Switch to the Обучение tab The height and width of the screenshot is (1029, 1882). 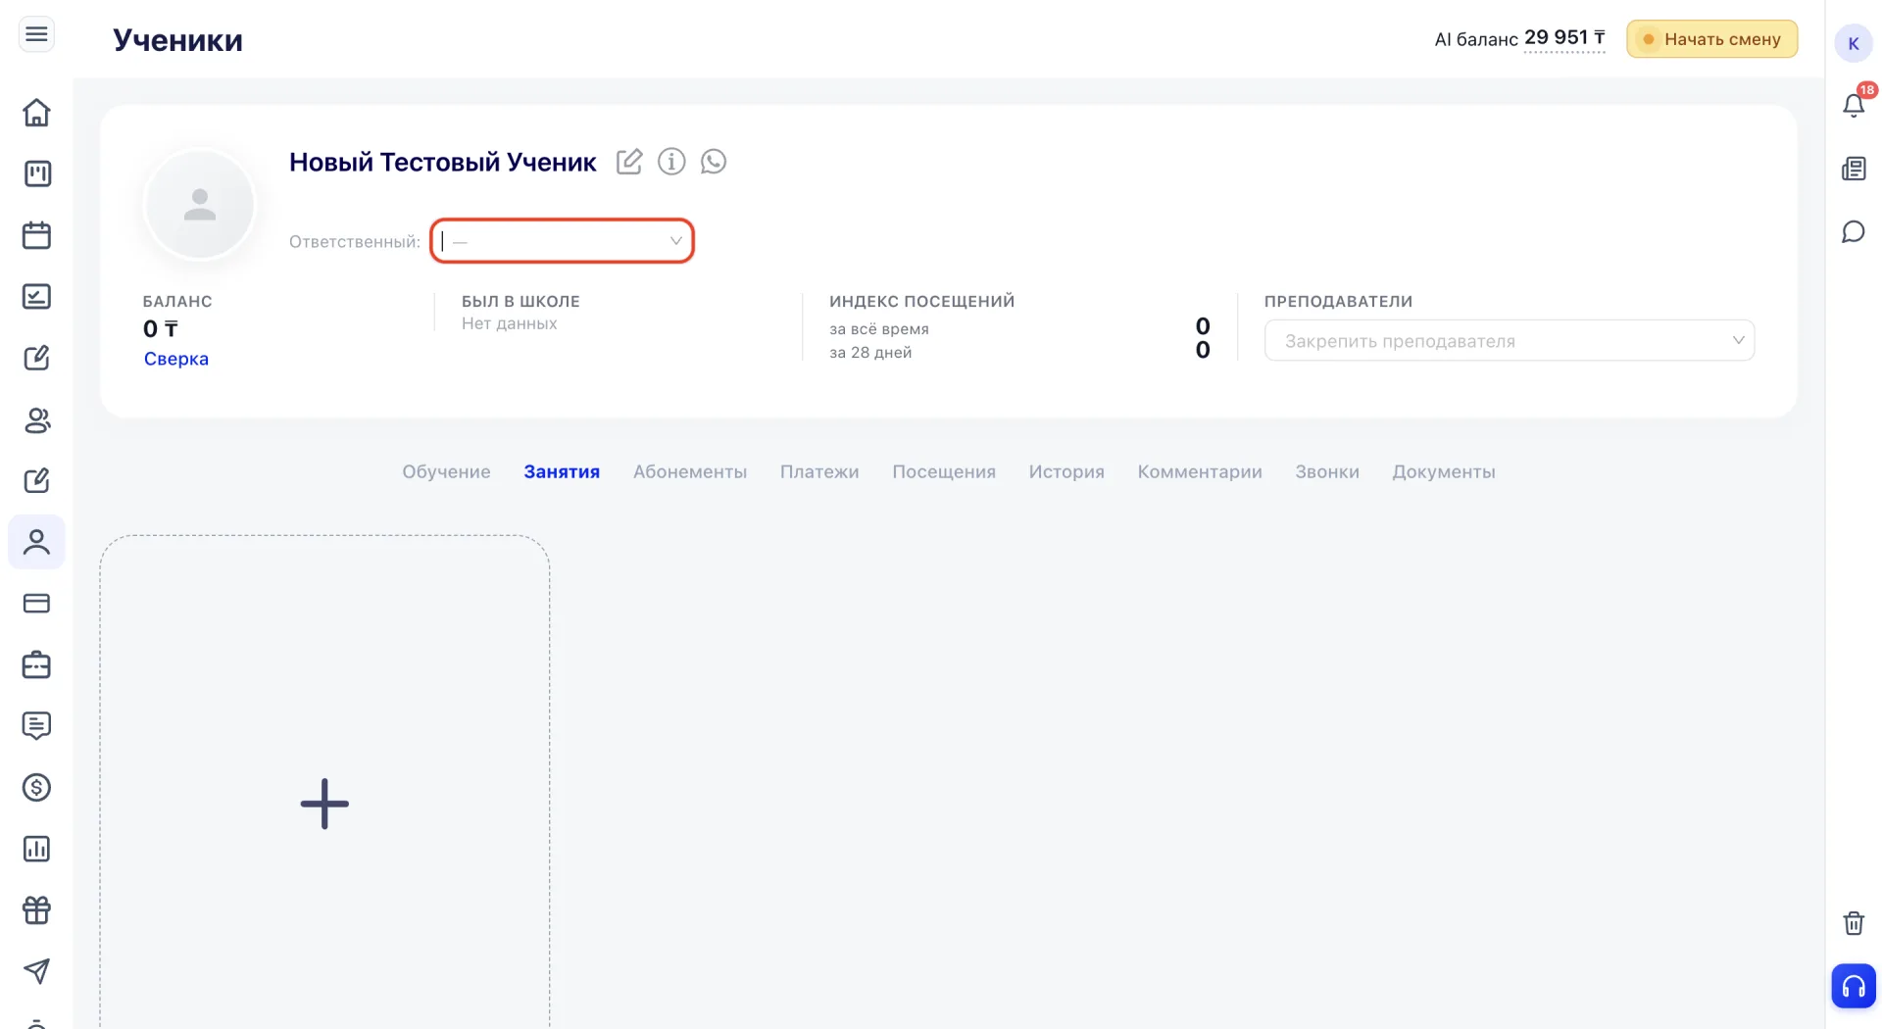pos(446,471)
